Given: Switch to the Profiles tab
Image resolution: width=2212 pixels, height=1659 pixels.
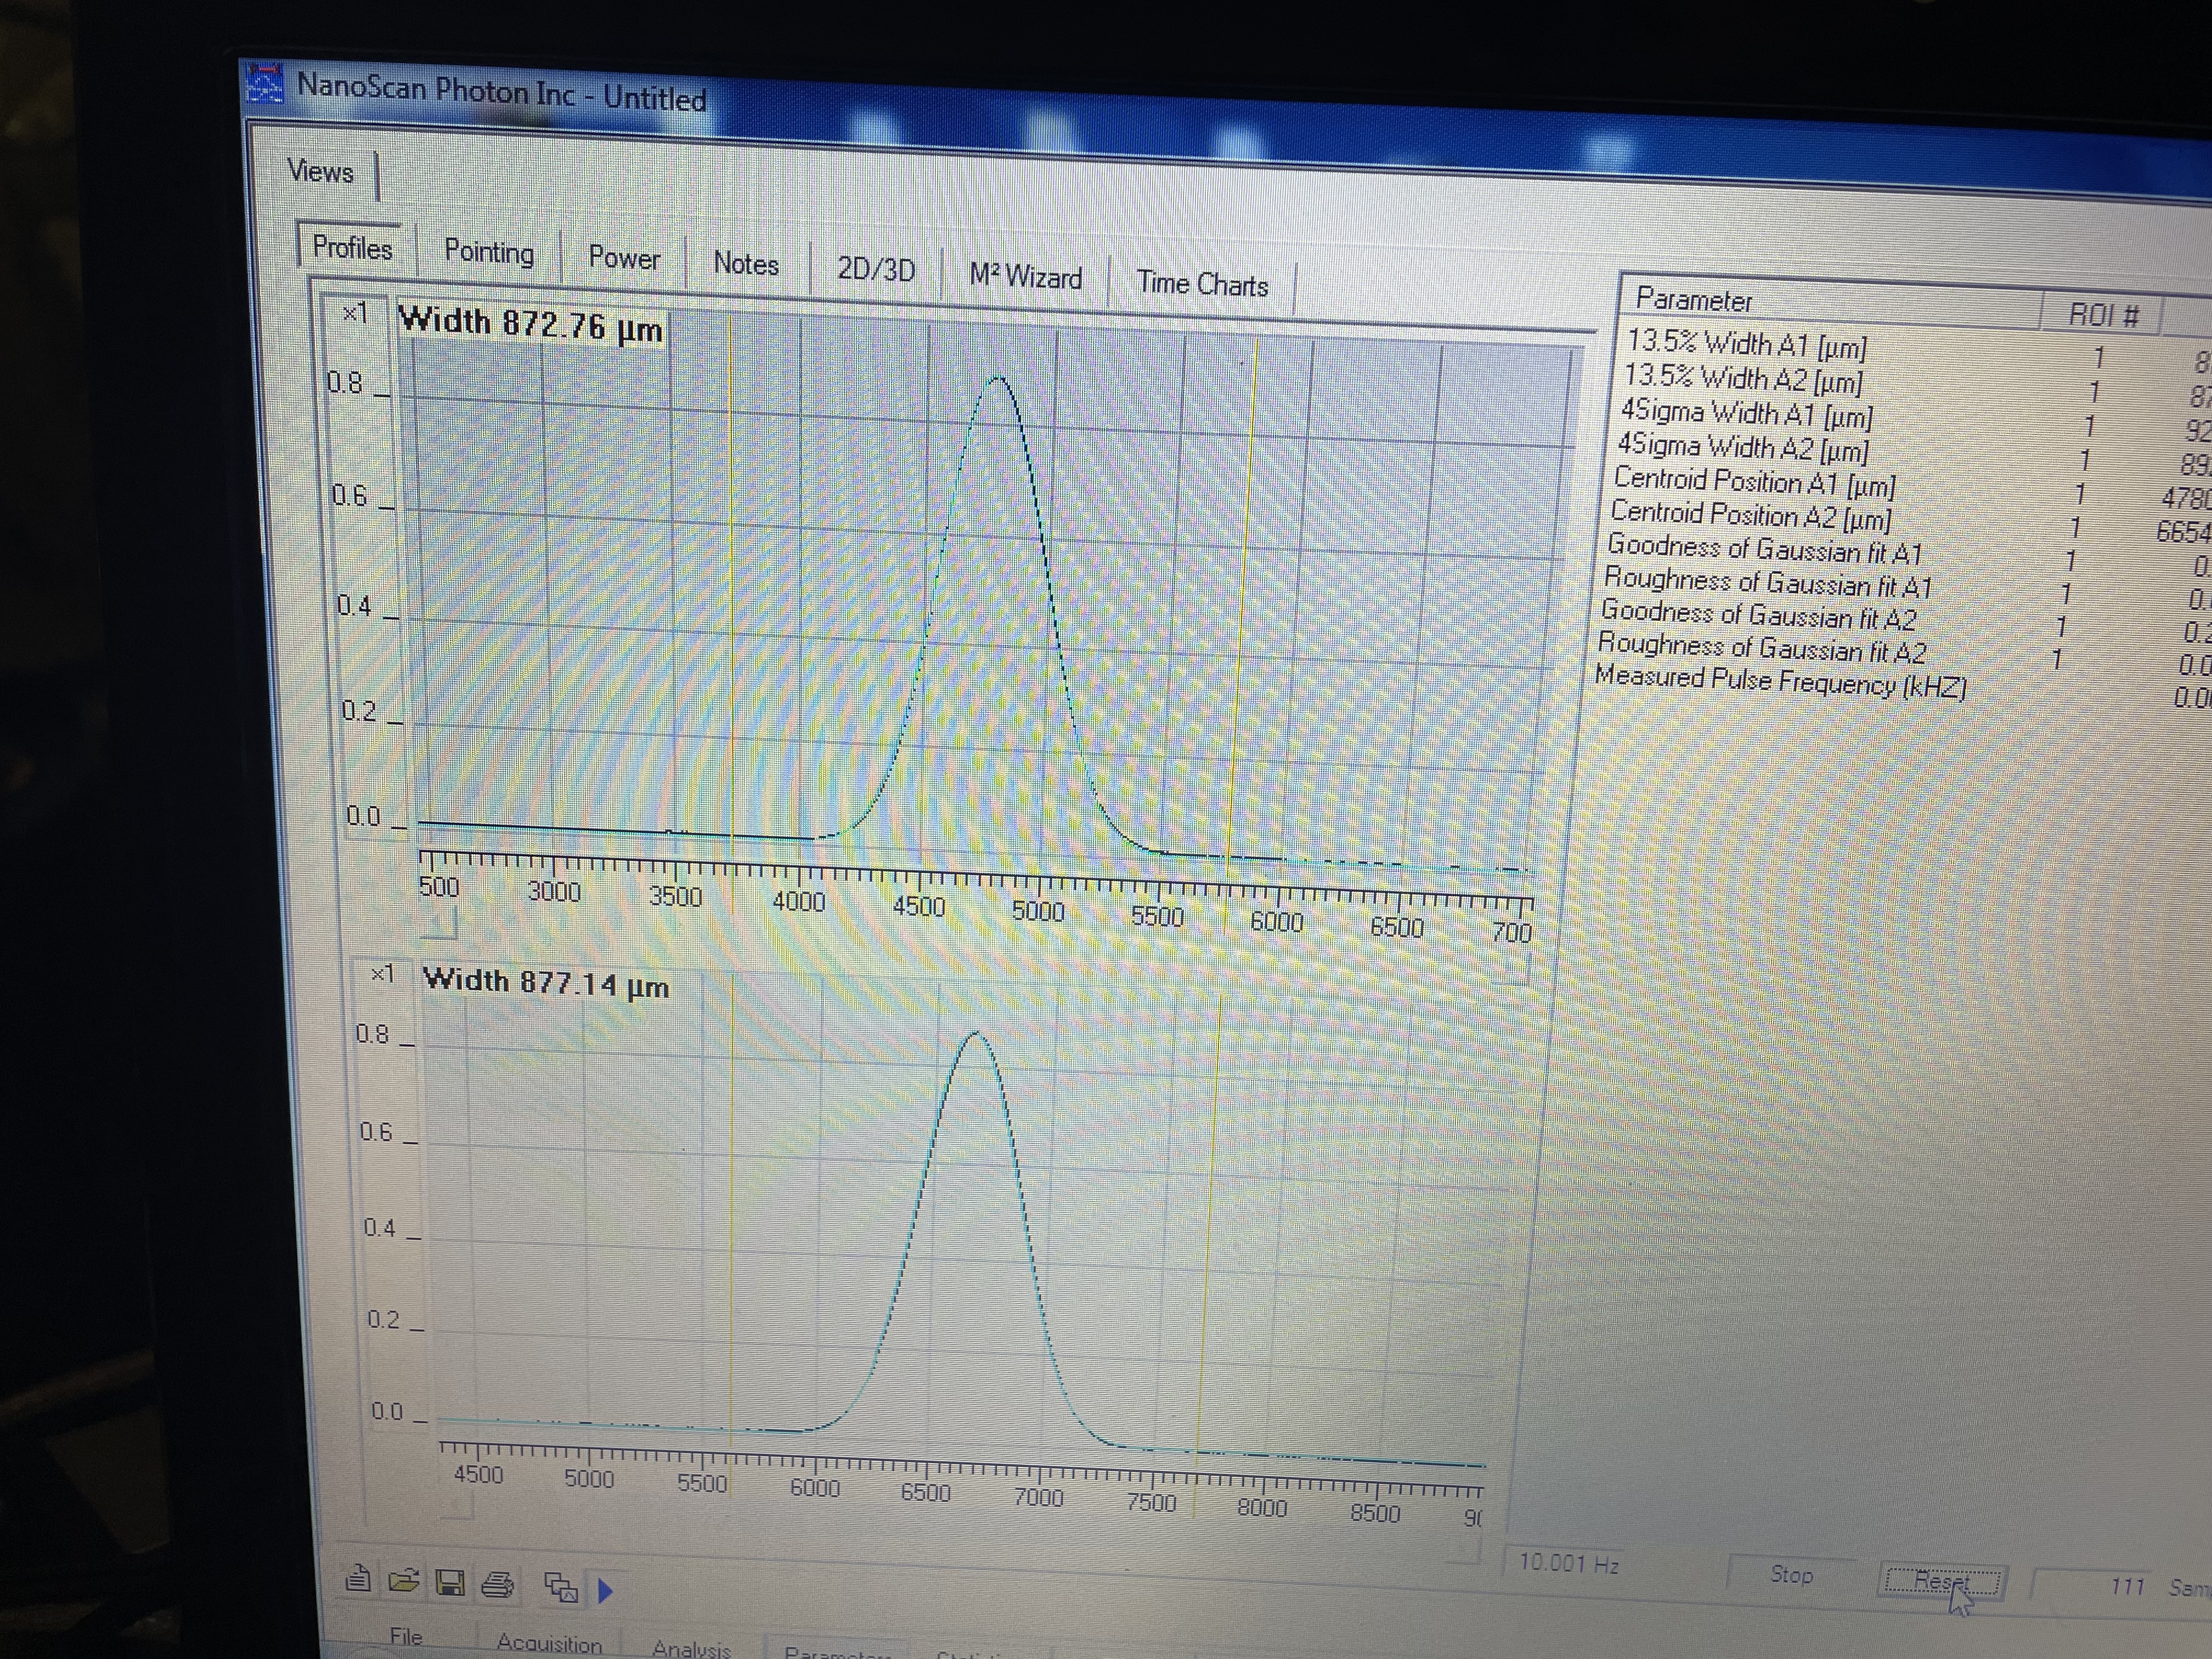Looking at the screenshot, I should [352, 247].
